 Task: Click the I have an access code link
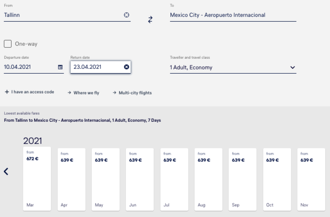click(33, 92)
